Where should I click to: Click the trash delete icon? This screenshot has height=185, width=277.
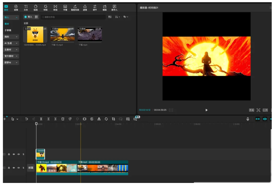click(x=63, y=119)
